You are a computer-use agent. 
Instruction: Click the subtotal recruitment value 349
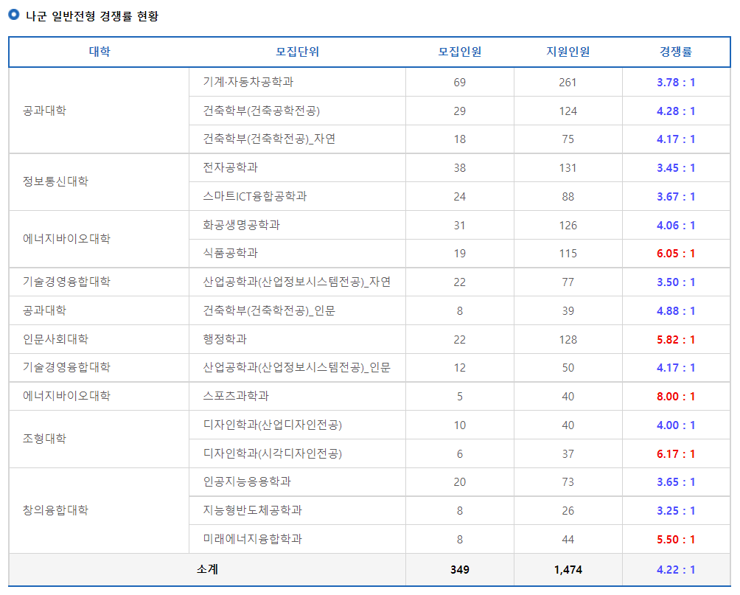point(460,569)
